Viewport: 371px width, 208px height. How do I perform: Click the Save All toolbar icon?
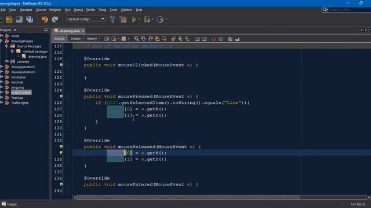point(30,19)
